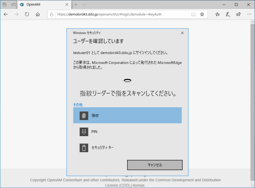
Task: Click the 'ユーザーを確認しています' heading
Action: [x=98, y=41]
